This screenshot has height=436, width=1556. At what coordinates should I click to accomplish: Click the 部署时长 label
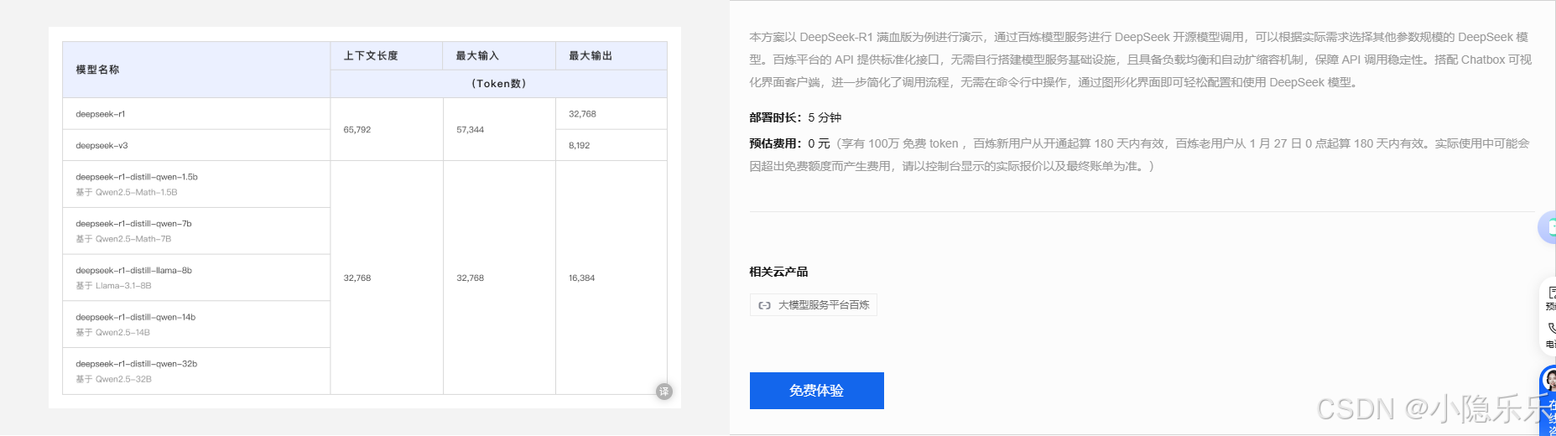775,118
